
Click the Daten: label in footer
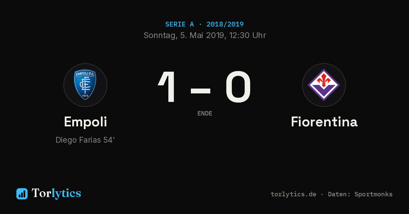tap(339, 194)
